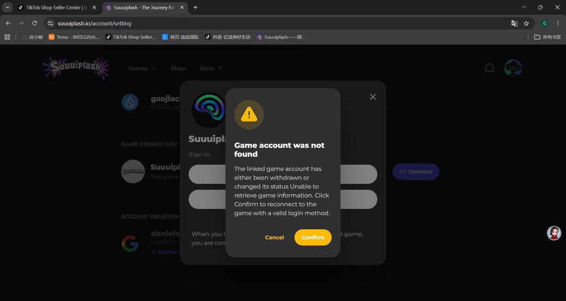
Task: Open the Suuuiplash bookmark
Action: (281, 37)
